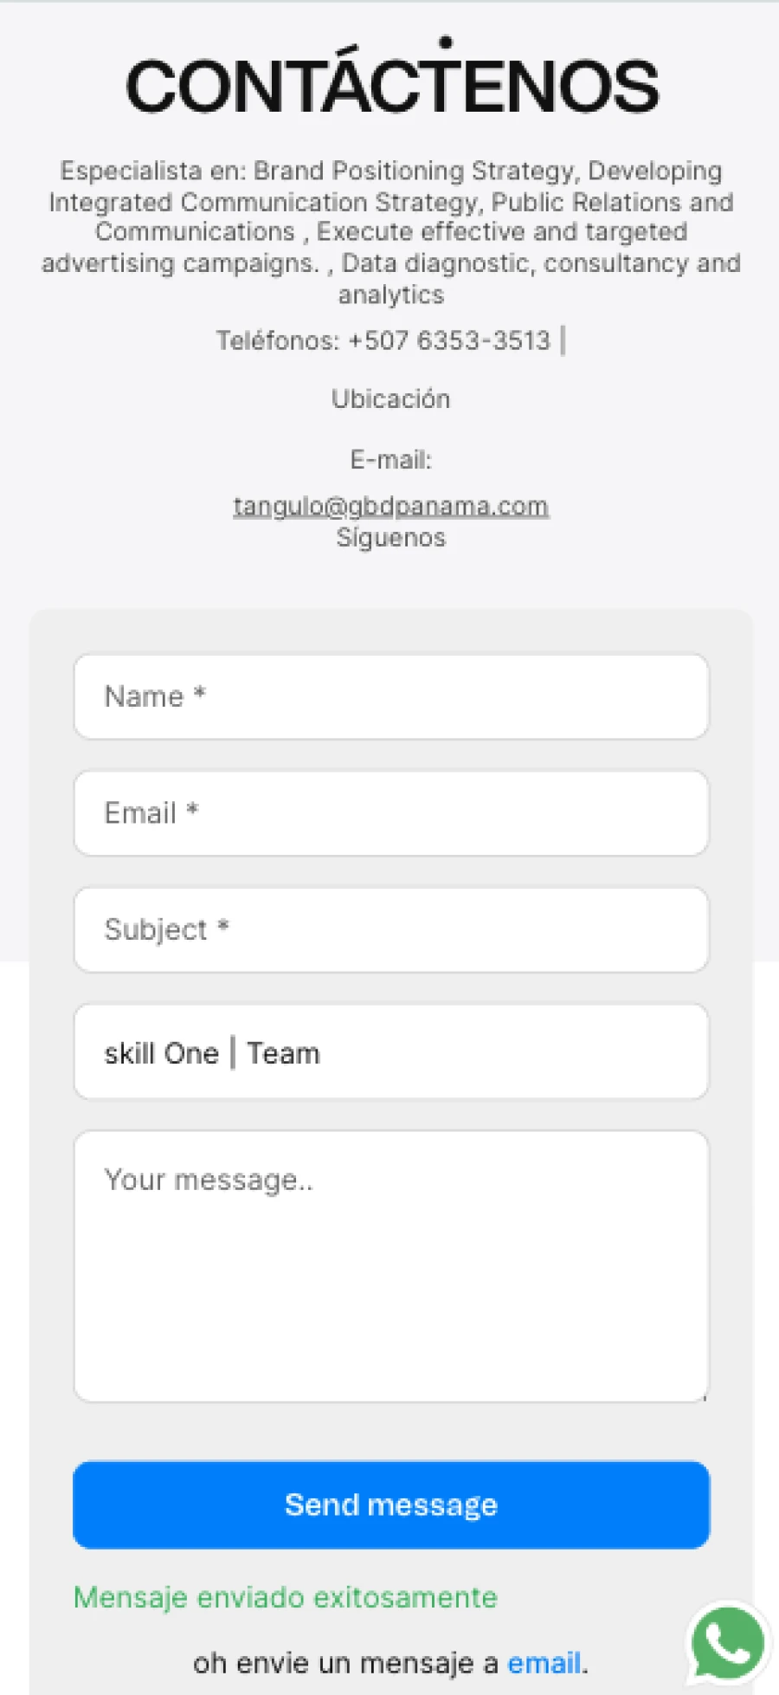Open the skill One | Team dropdown
This screenshot has height=1695, width=779.
coord(391,1051)
